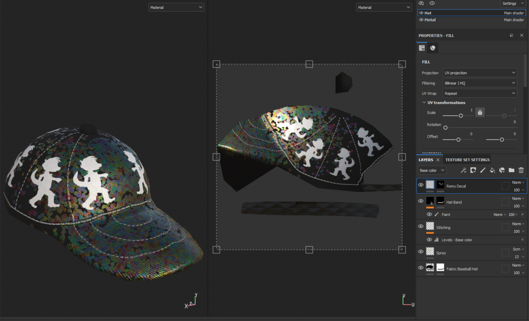This screenshot has height=321, width=529.
Task: Click the Hat Band layer content thumbnail
Action: (430, 200)
